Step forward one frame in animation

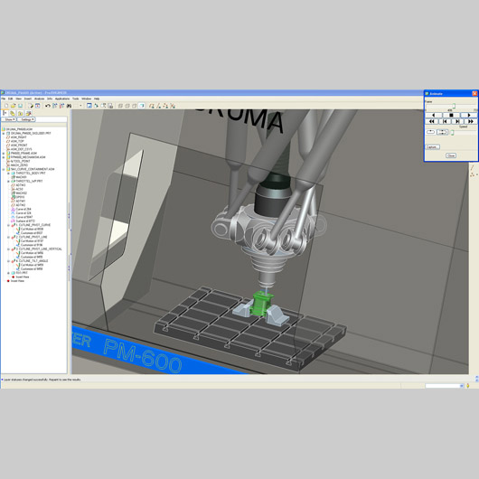tap(457, 121)
